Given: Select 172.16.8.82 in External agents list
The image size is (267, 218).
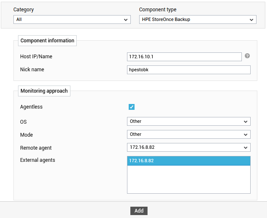Looking at the screenshot, I should coord(189,161).
